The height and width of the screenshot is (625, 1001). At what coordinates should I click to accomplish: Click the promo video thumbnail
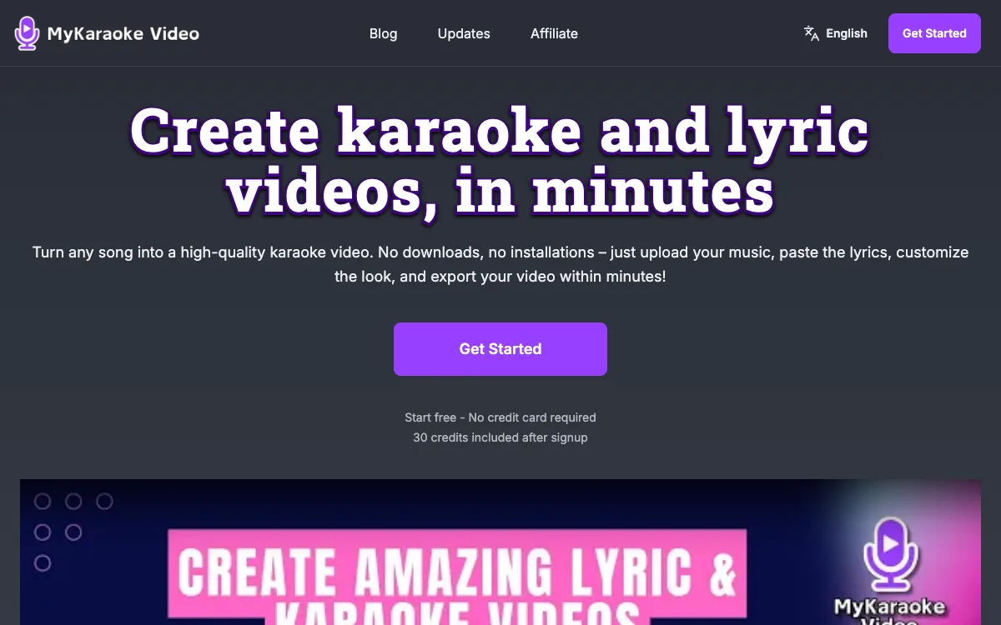click(500, 552)
